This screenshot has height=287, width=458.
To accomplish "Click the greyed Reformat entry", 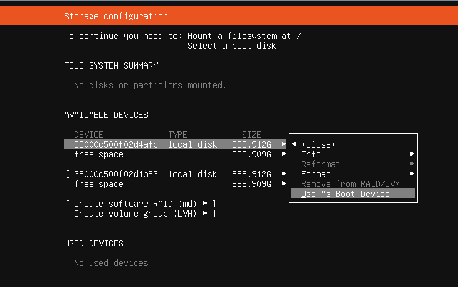I will 320,164.
